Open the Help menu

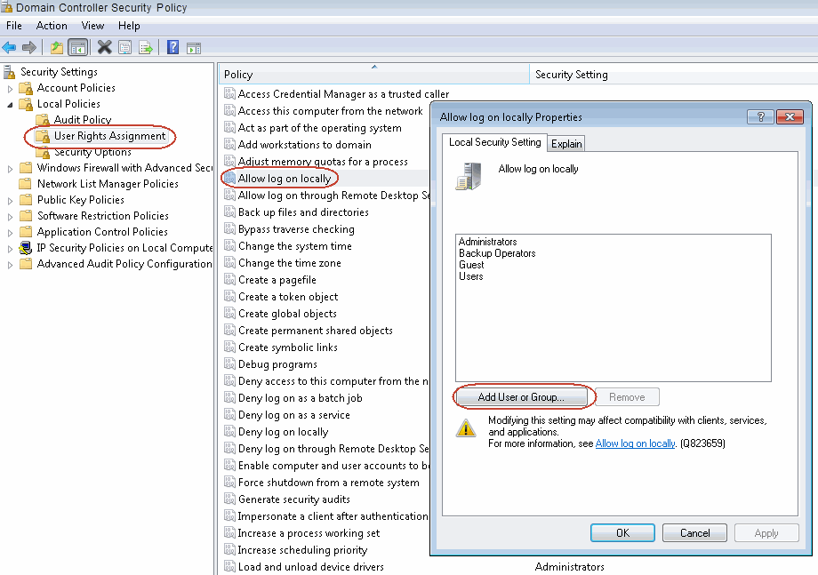coord(129,26)
